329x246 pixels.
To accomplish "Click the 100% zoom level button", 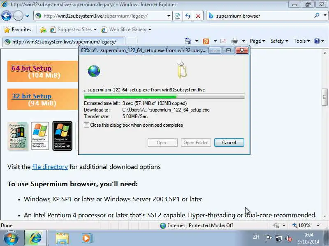I will (x=301, y=225).
